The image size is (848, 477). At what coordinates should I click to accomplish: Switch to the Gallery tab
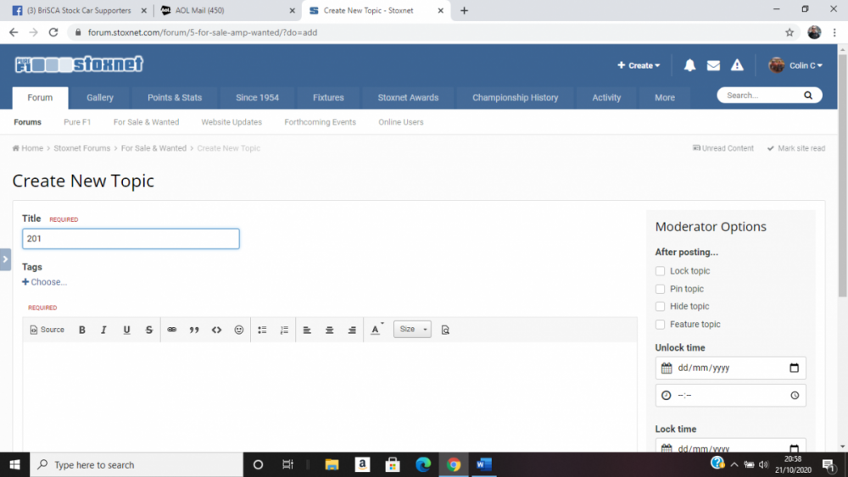[99, 97]
